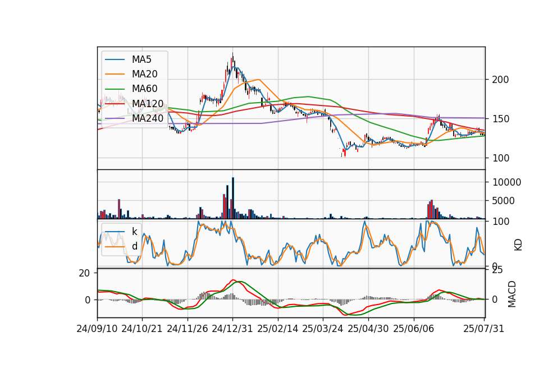
Task: Click the 25/04/30 date label
Action: click(368, 329)
